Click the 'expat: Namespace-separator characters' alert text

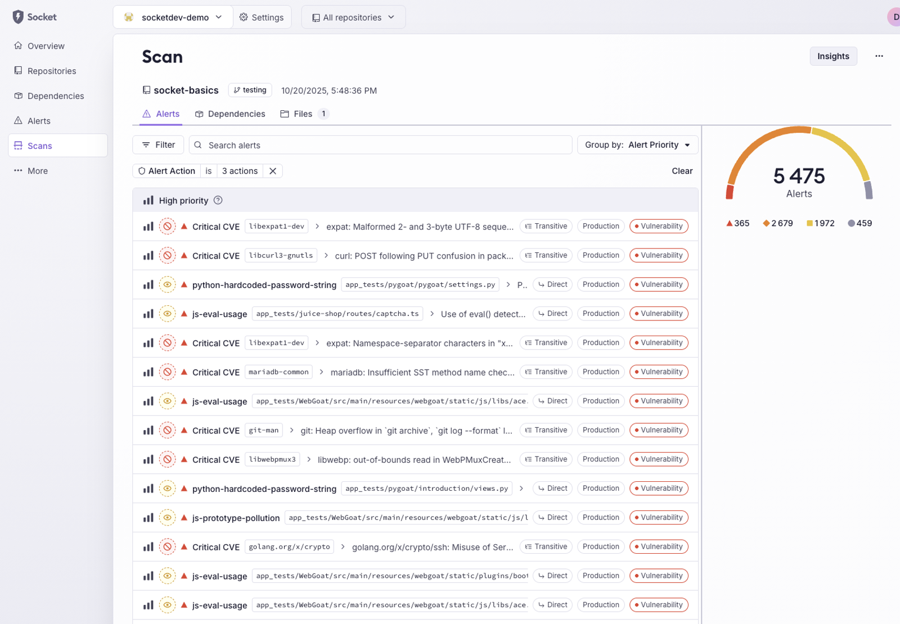click(420, 343)
